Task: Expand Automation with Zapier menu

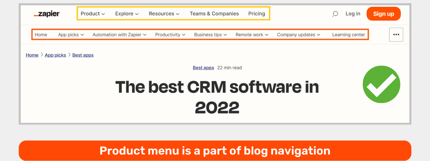Action: tap(120, 35)
